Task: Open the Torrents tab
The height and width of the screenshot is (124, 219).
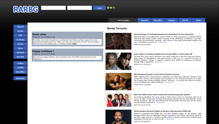Action: point(144,20)
